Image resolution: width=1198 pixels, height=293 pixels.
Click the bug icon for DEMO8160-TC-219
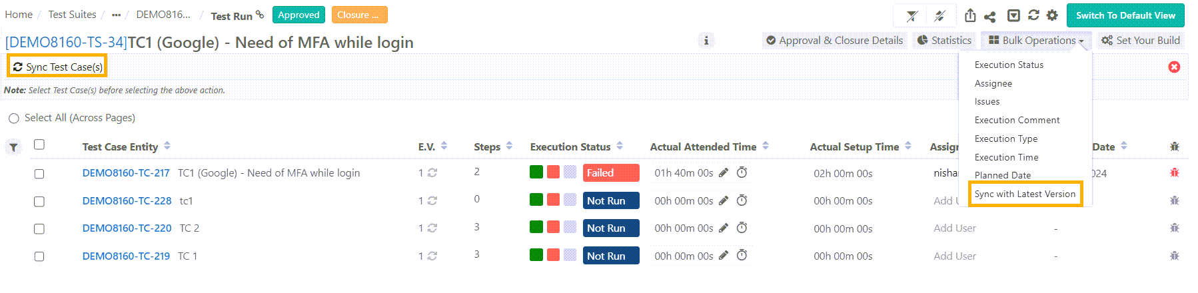pyautogui.click(x=1175, y=256)
